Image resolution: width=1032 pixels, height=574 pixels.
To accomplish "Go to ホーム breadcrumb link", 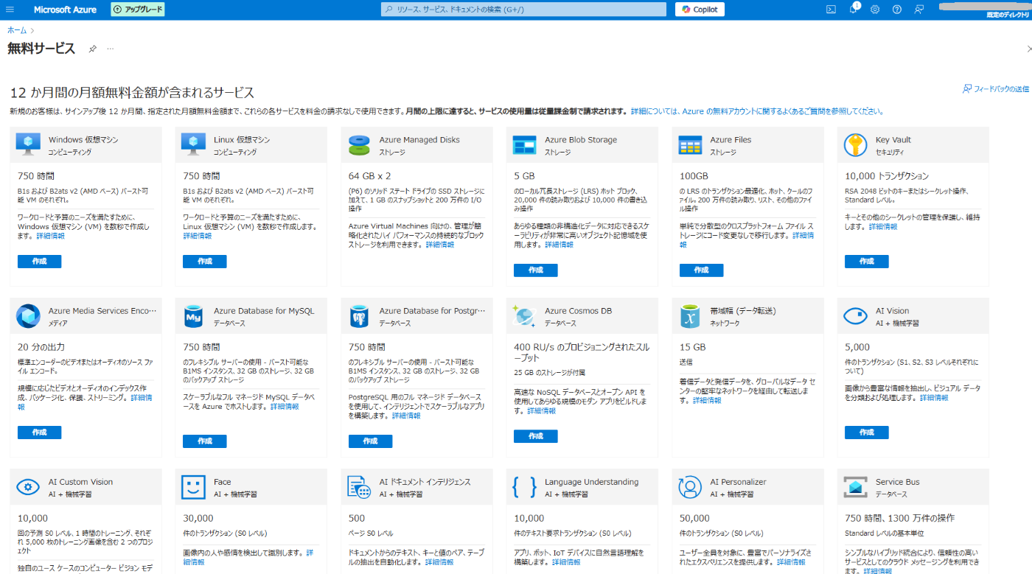I will point(17,30).
